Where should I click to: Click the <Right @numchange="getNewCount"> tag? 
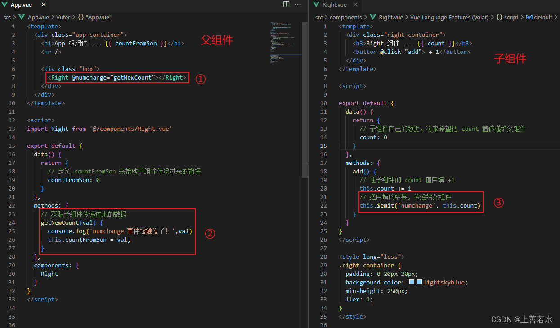click(x=116, y=78)
